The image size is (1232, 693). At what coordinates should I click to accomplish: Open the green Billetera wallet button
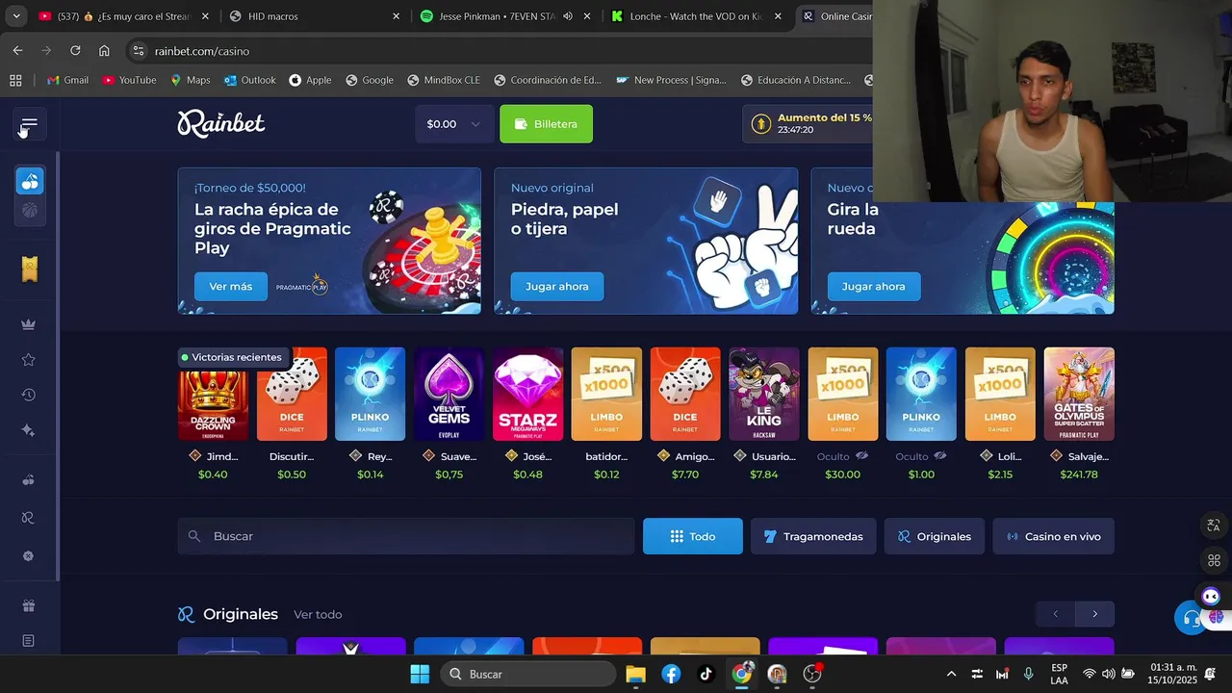point(546,124)
